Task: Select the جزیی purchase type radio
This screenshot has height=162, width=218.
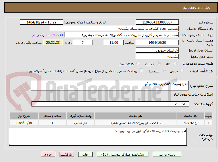Action: click(182, 71)
